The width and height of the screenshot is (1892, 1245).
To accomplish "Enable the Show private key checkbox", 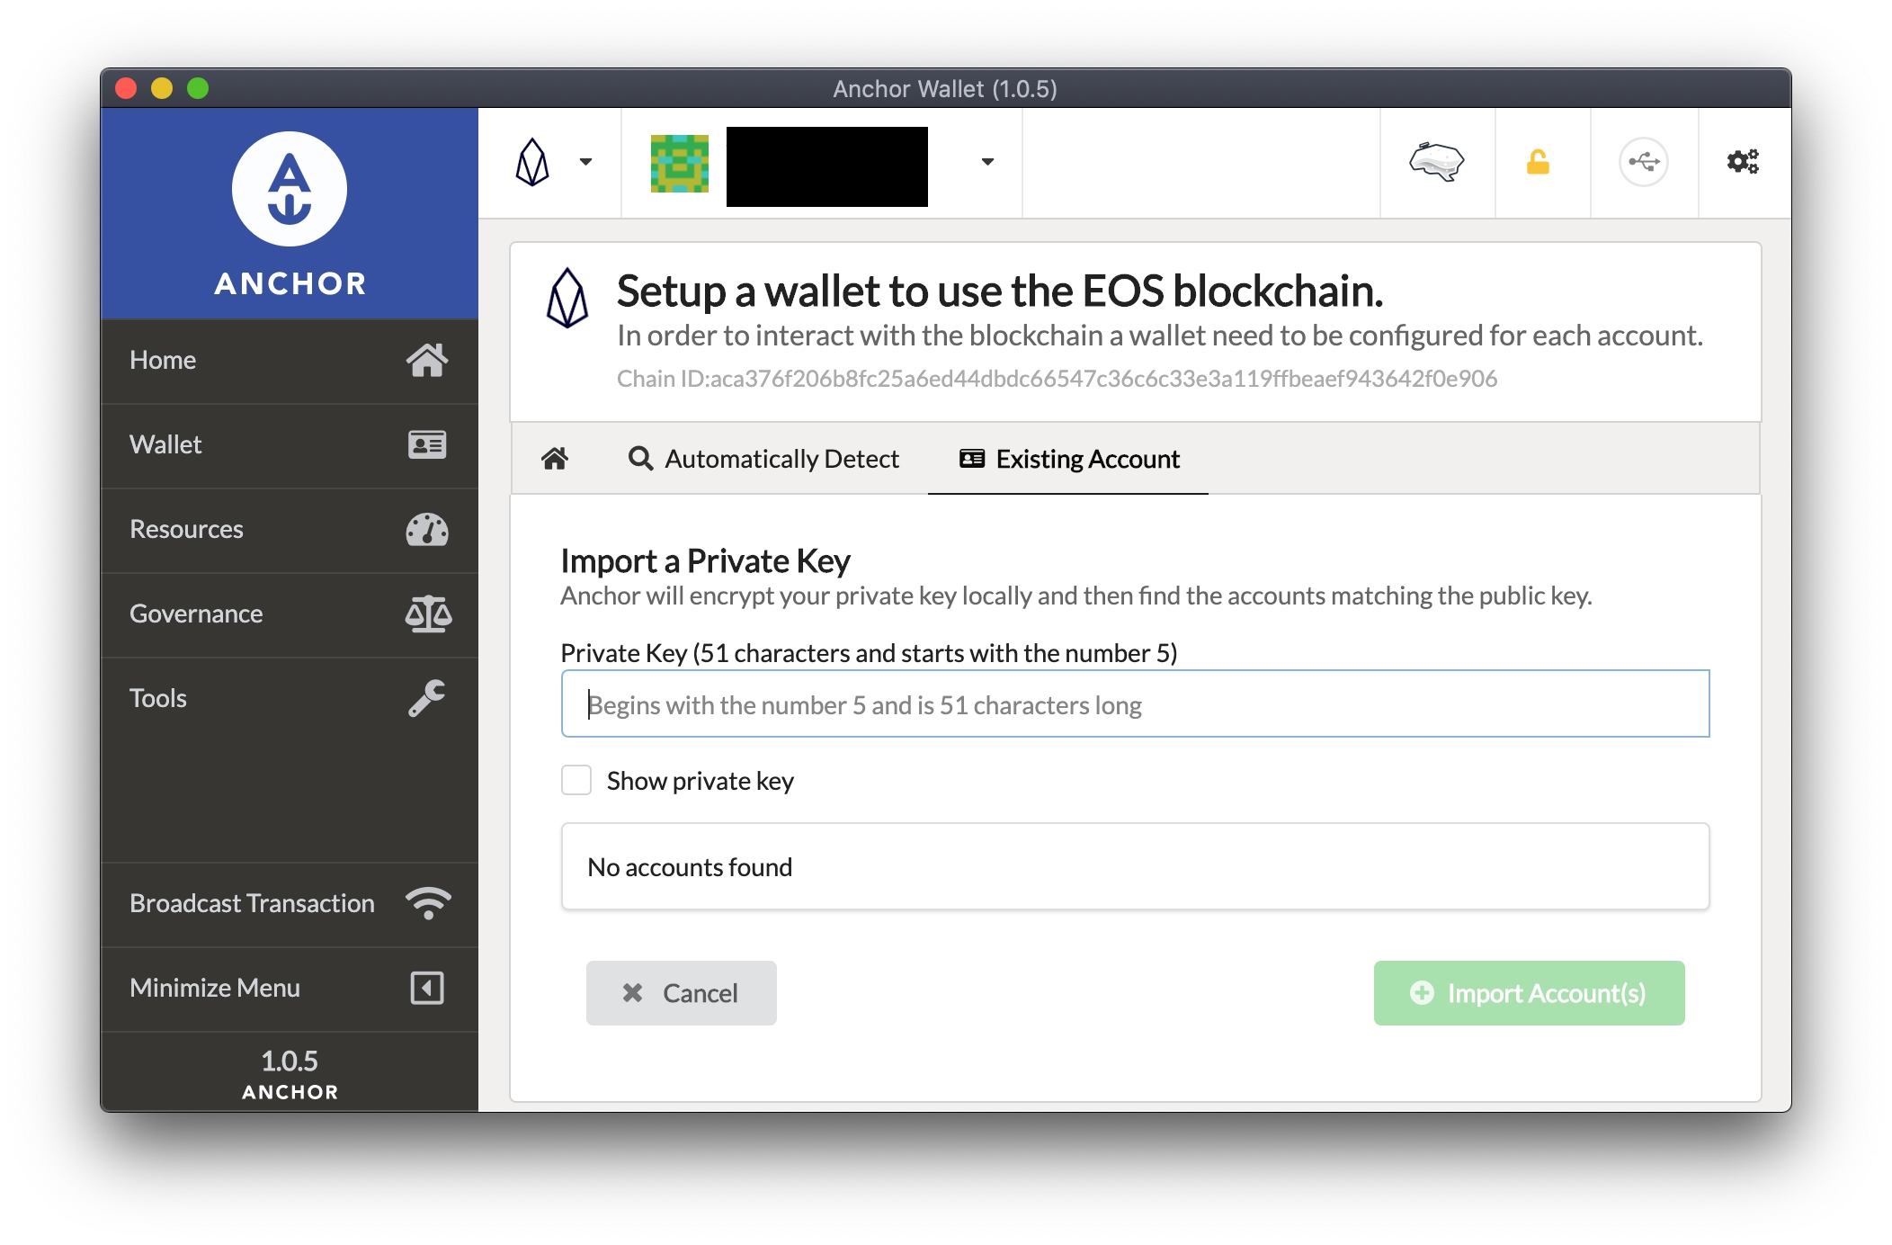I will [576, 780].
